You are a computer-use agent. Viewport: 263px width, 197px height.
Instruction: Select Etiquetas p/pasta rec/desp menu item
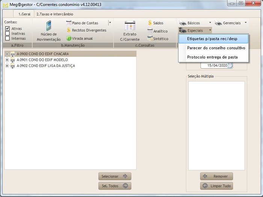(213, 39)
